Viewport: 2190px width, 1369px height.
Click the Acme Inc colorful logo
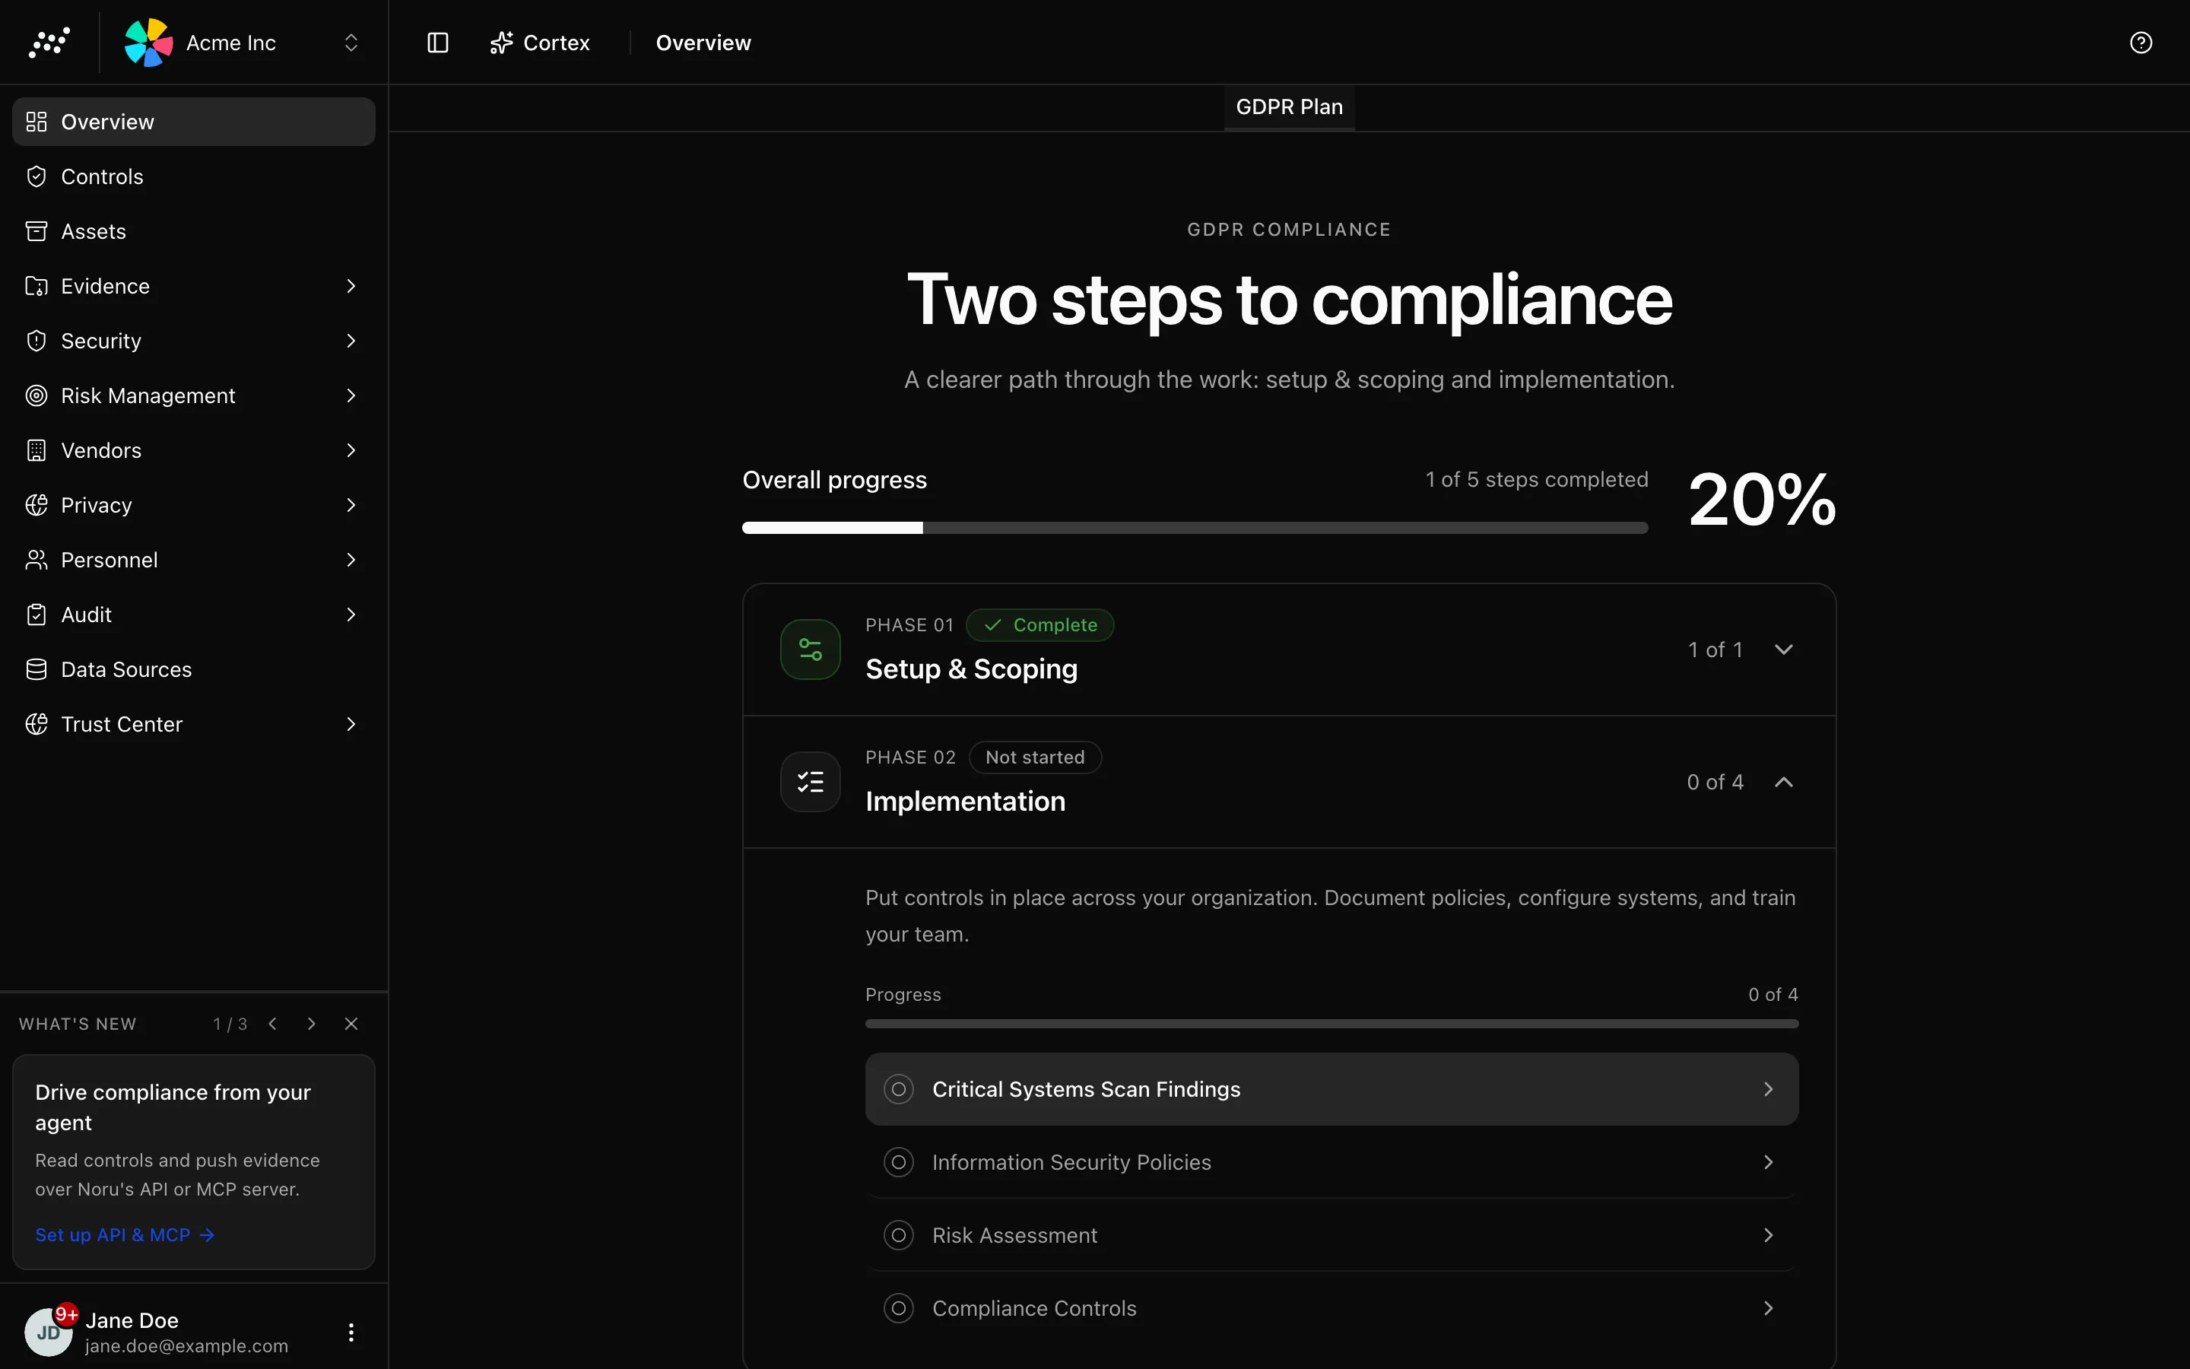(x=148, y=43)
